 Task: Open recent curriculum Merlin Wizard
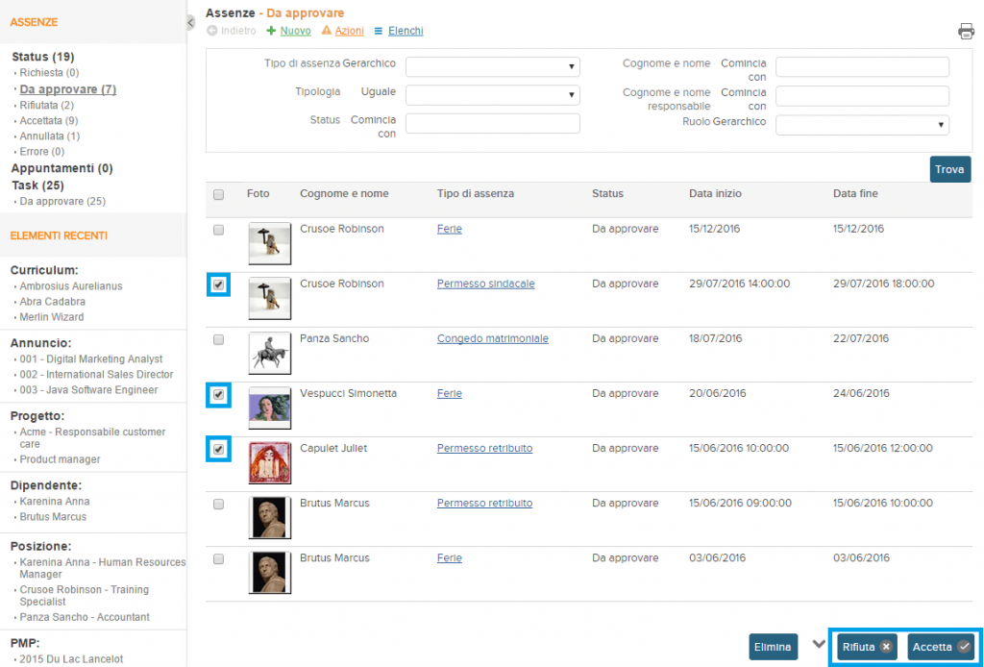tap(52, 317)
